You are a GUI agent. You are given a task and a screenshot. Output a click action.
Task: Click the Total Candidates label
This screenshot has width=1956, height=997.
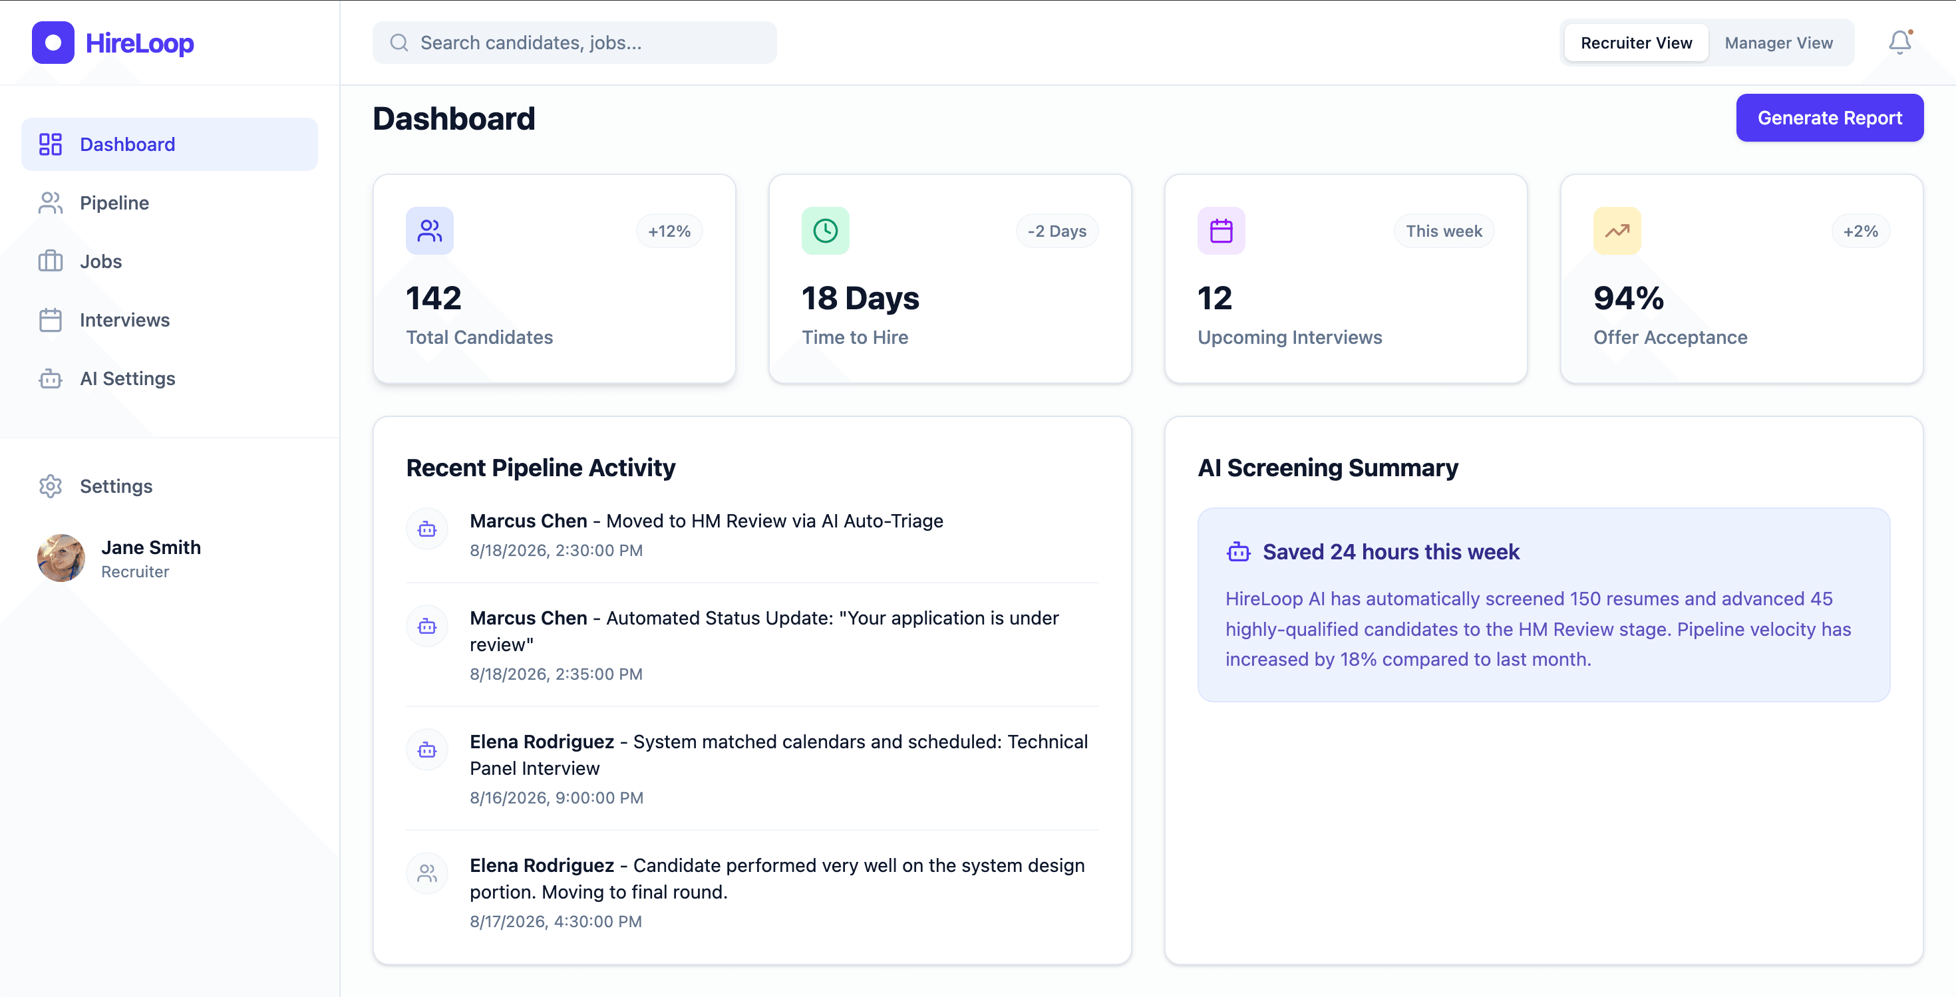pyautogui.click(x=479, y=337)
